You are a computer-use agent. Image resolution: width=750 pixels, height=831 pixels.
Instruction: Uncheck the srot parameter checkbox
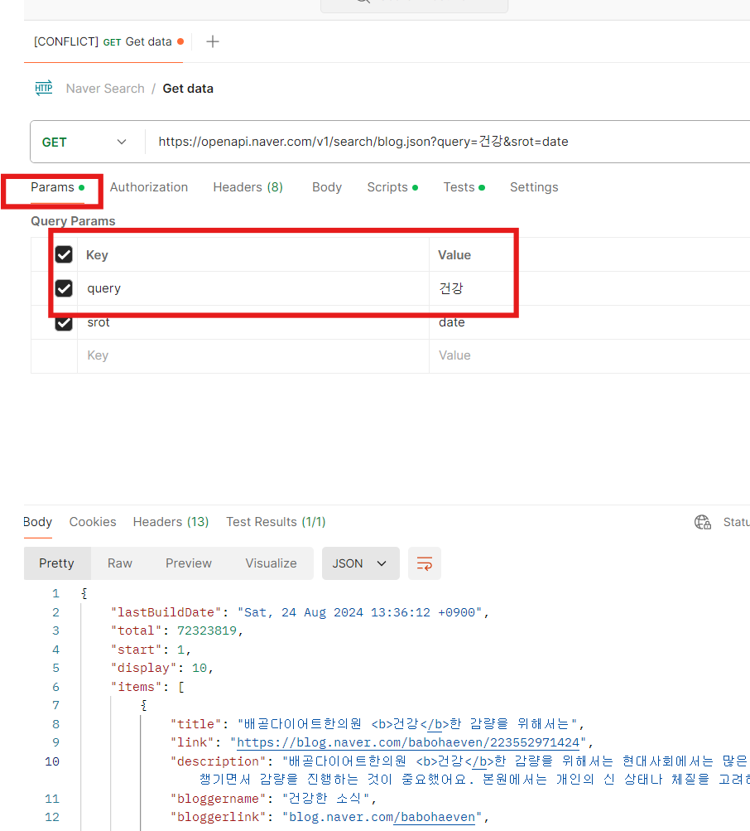click(64, 322)
